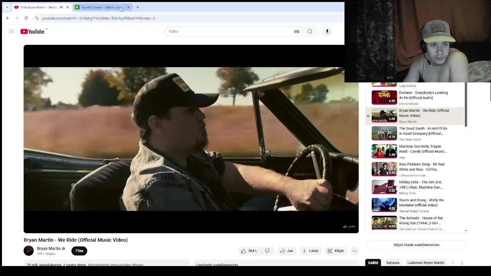Subscribe with the Tilaa button
Viewport: 491px width, 276px height.
pos(79,251)
